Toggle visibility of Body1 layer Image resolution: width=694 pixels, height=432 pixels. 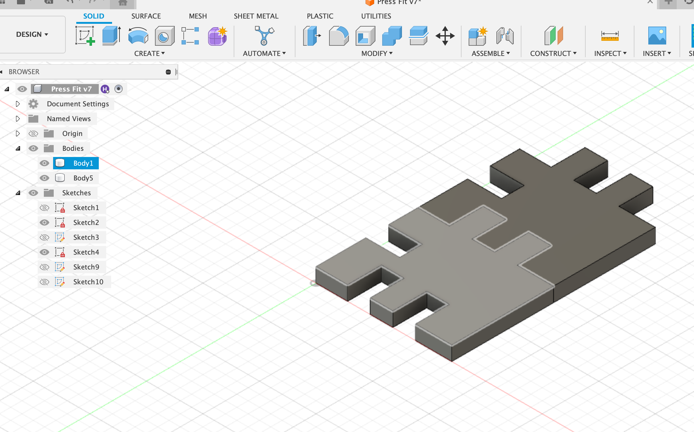(x=45, y=163)
